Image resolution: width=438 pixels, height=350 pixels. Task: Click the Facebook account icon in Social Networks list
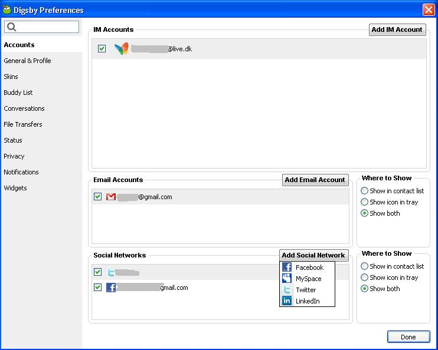(x=110, y=288)
